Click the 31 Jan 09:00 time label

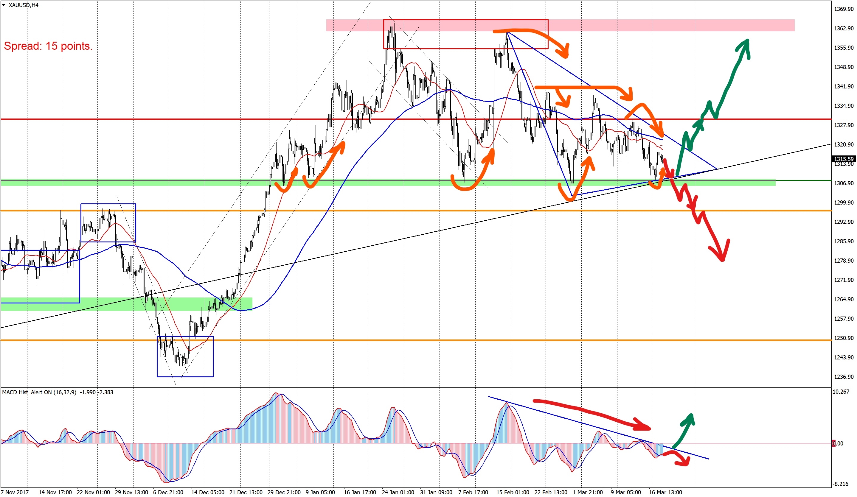coord(436,493)
